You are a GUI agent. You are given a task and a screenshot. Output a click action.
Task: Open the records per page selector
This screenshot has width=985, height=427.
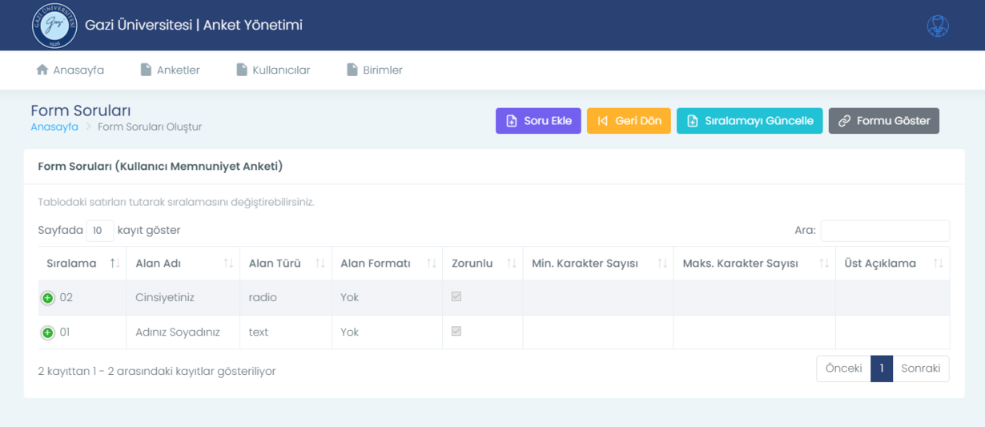(100, 231)
